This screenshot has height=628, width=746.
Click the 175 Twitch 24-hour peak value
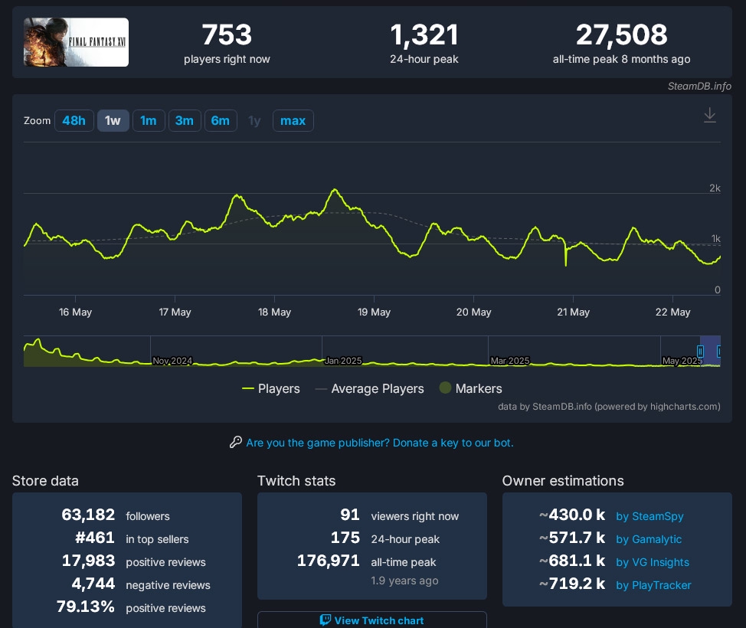(x=345, y=538)
